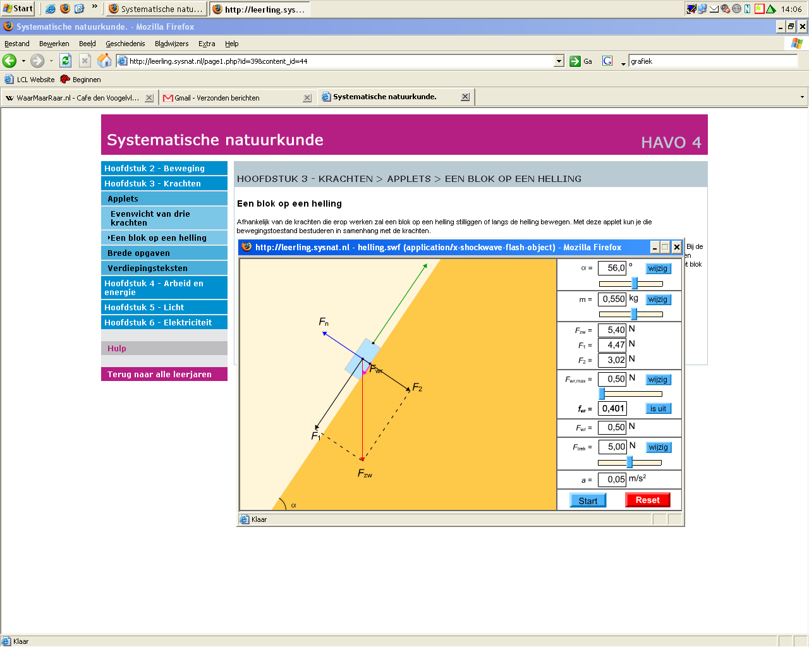Click the Home icon in toolbar
This screenshot has height=647, width=809.
(x=104, y=61)
